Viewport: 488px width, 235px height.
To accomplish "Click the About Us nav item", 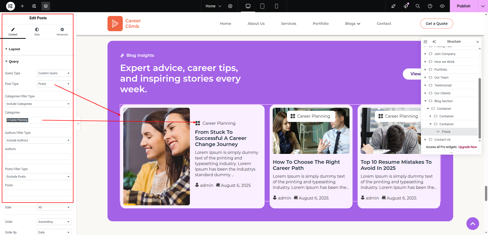I will click(256, 24).
